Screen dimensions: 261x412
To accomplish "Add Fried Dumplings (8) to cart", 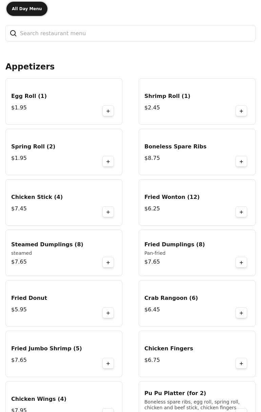I will click(x=241, y=263).
